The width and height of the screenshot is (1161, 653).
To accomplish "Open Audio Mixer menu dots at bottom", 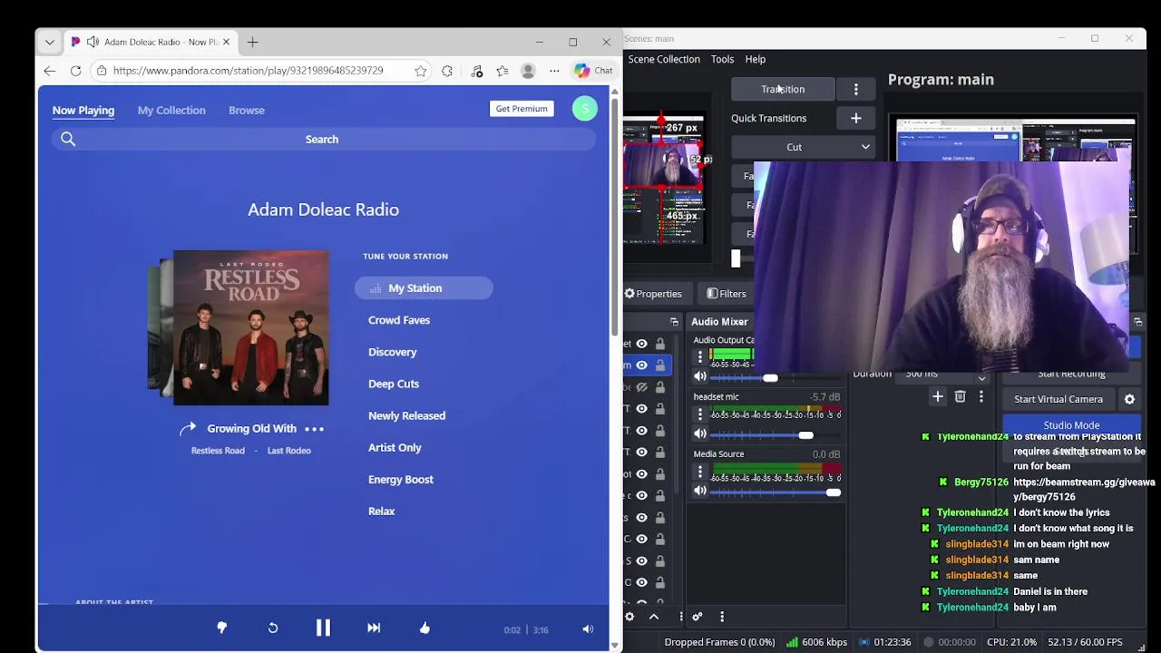I will coord(722,617).
